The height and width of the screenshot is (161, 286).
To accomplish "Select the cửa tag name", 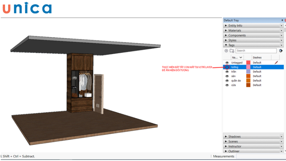I will 233,85.
